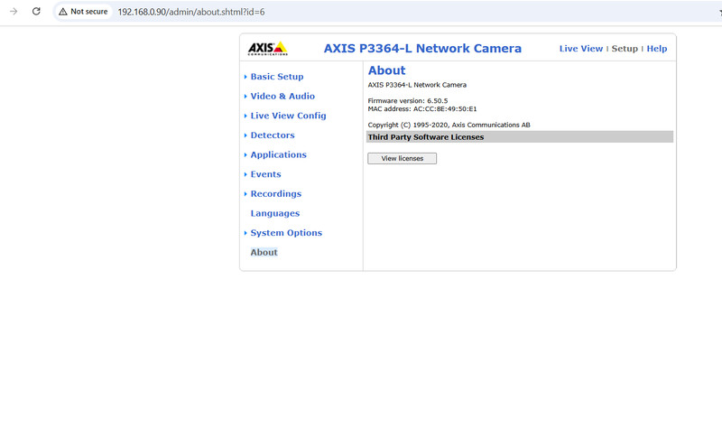Expand the Video & Audio arrow
The image size is (722, 438).
245,97
